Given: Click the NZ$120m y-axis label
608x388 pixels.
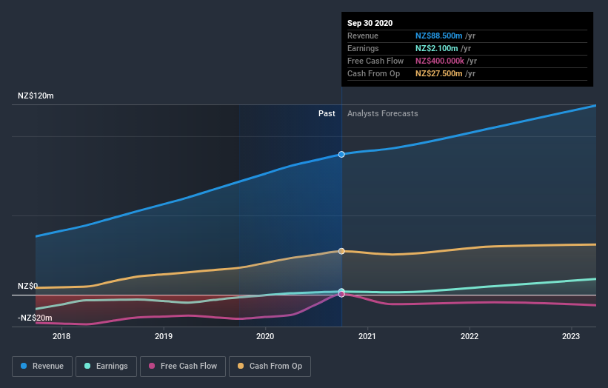Looking at the screenshot, I should pyautogui.click(x=36, y=96).
